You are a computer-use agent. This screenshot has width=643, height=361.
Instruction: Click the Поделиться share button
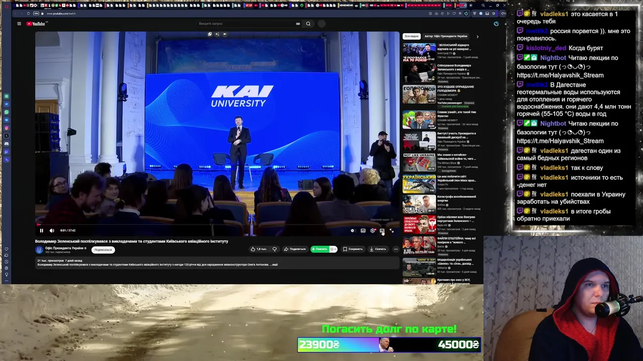point(295,249)
